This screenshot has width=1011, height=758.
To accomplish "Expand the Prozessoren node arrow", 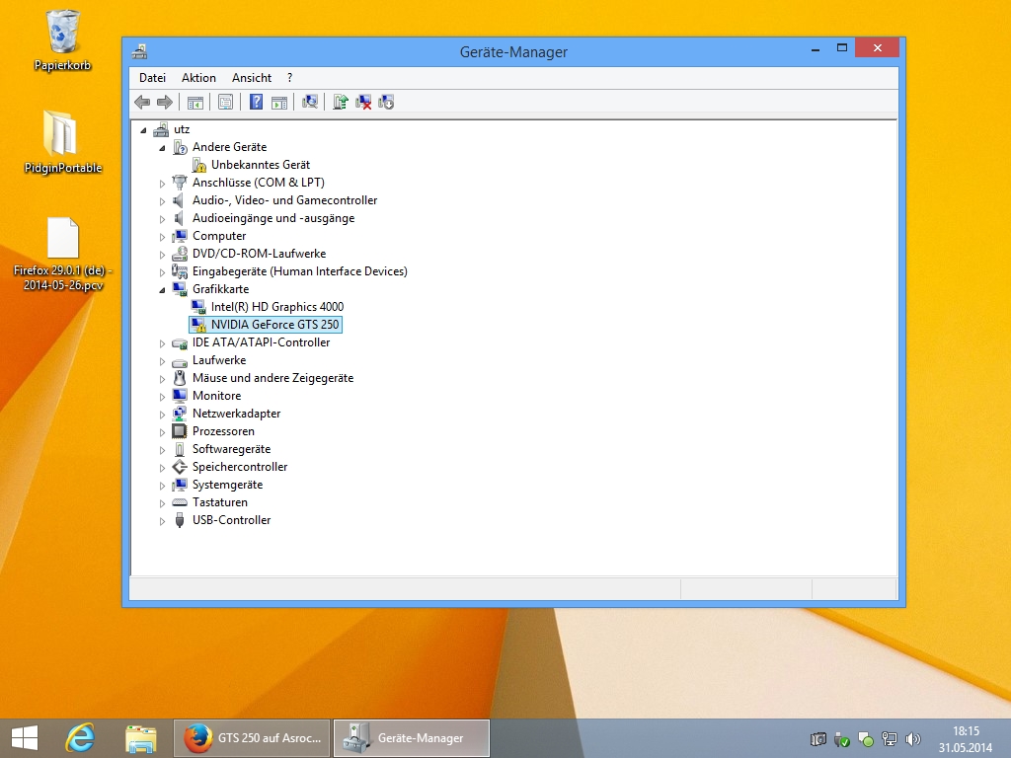I will point(163,432).
